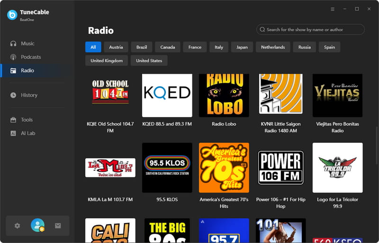Open the KQED station logo

pos(167,95)
